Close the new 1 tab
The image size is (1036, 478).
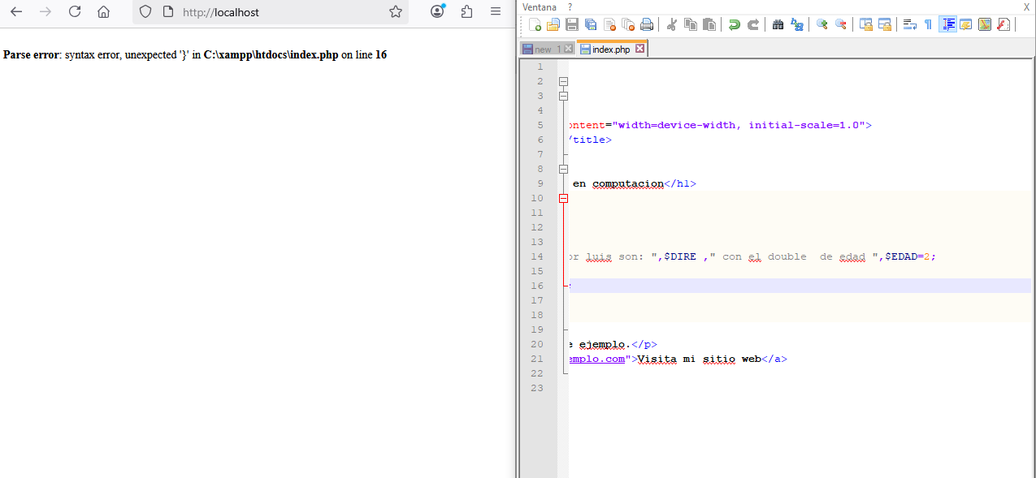click(x=569, y=50)
